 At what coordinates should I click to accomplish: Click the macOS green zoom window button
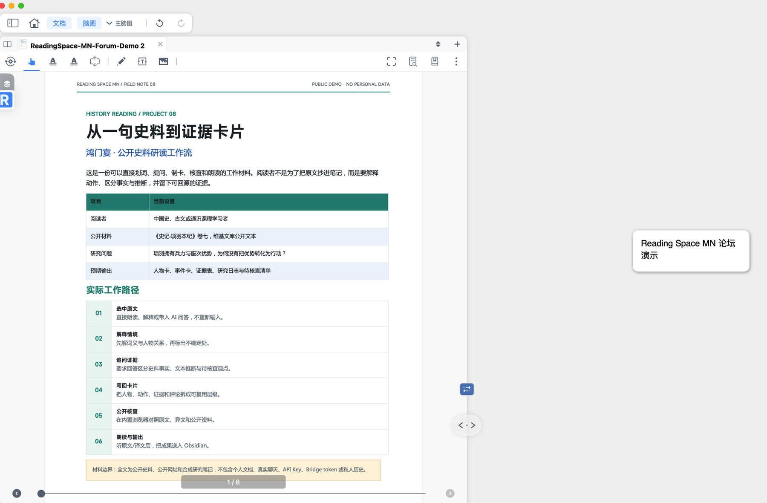[x=21, y=6]
